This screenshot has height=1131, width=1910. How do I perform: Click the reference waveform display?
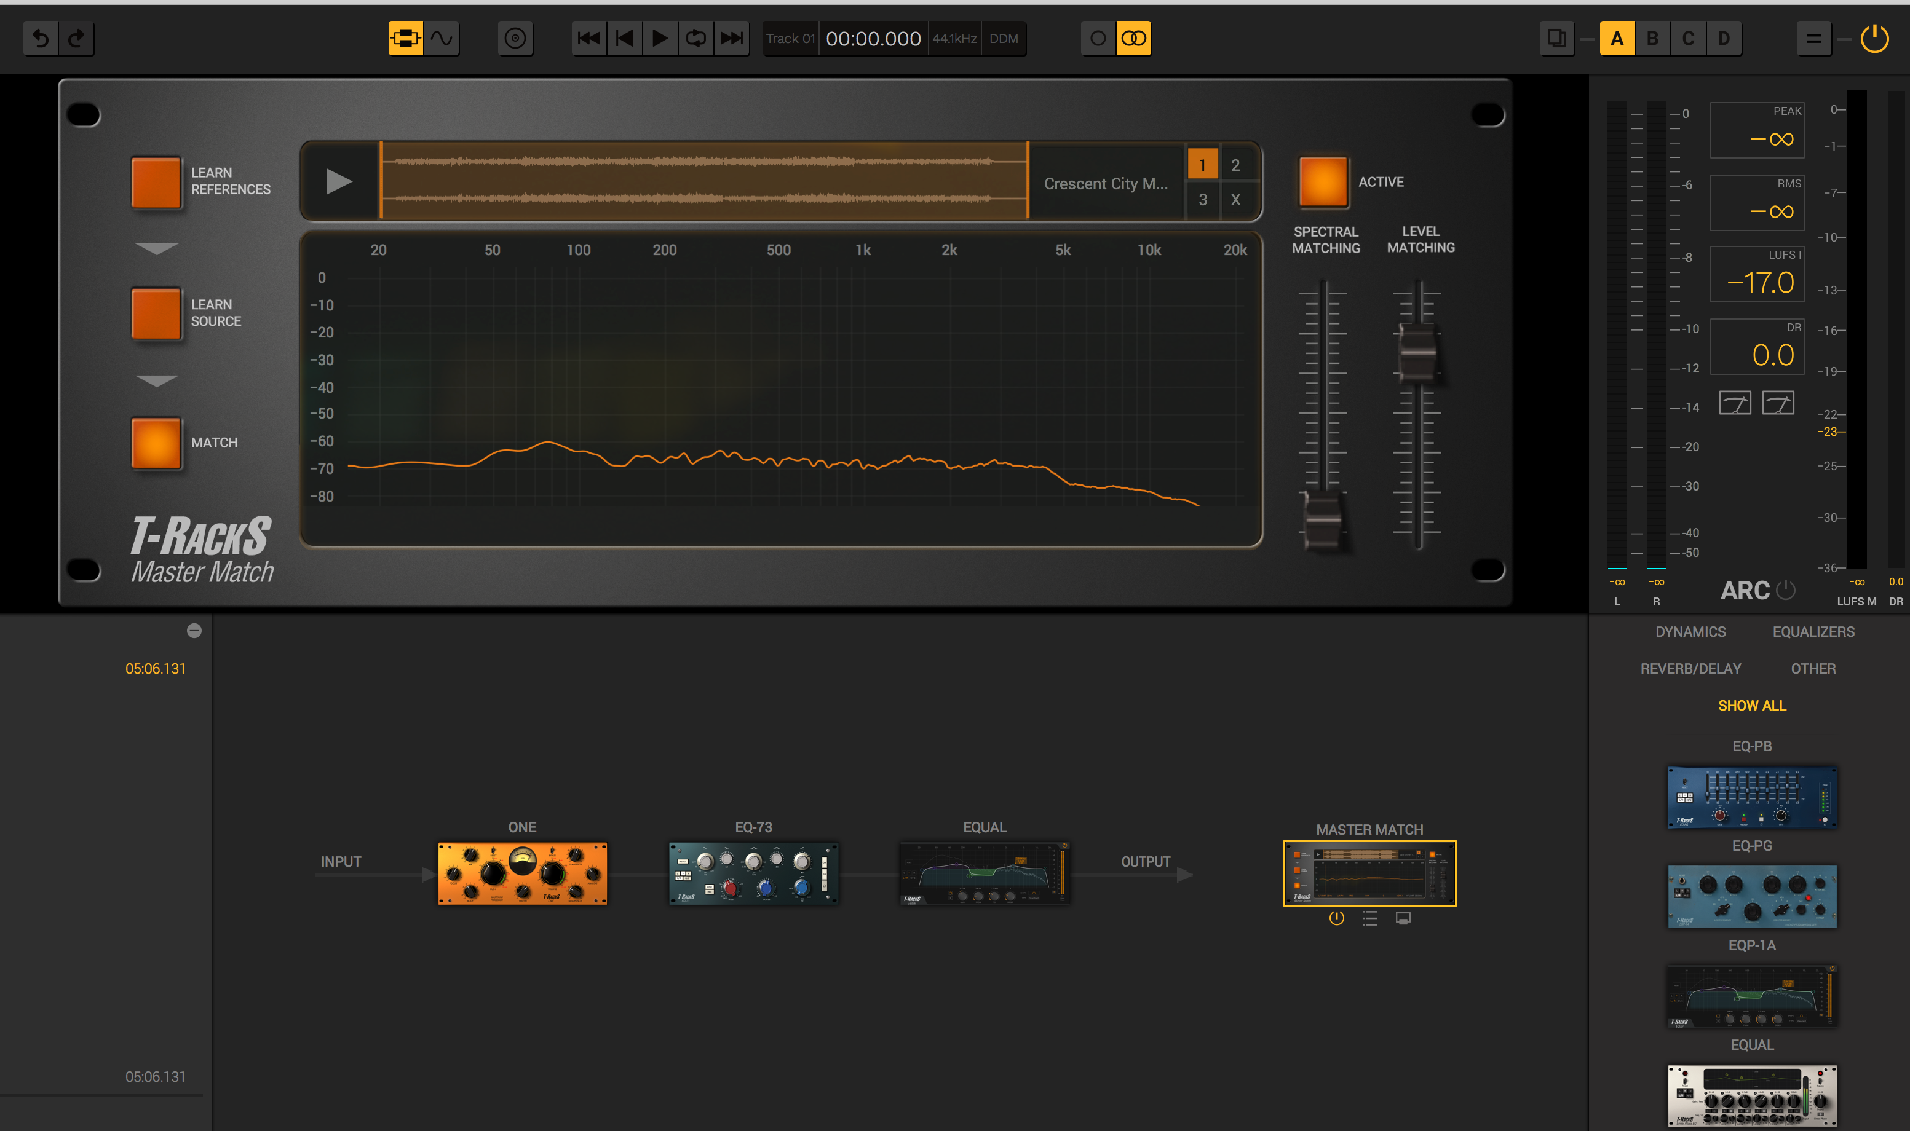[x=705, y=181]
